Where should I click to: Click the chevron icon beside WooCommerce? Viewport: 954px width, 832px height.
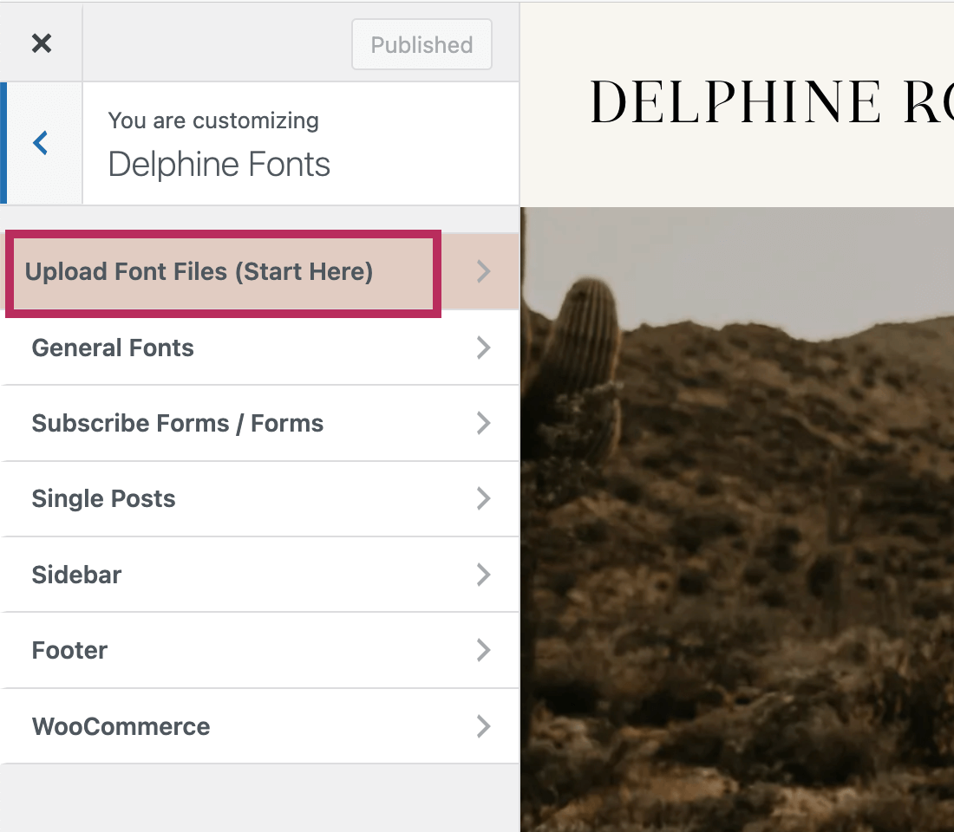[x=484, y=726]
